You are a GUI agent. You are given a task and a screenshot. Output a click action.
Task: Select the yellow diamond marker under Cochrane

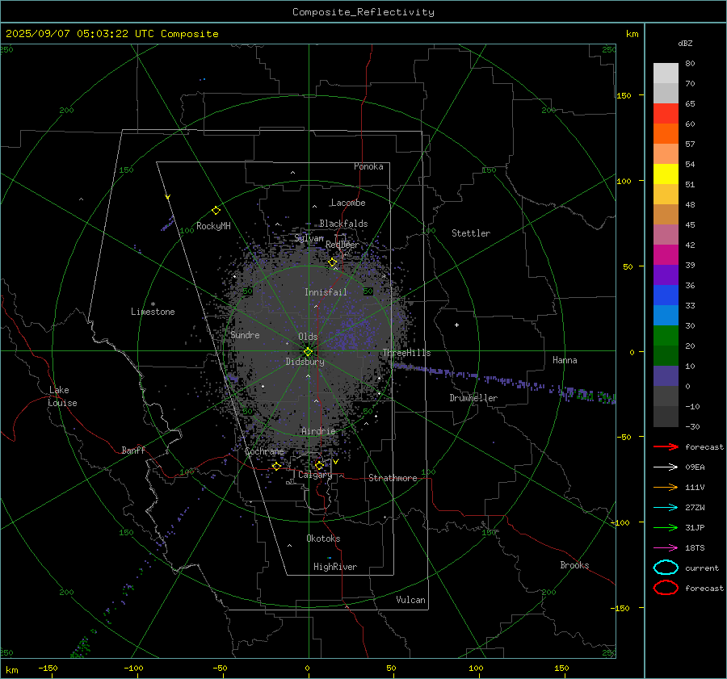277,466
